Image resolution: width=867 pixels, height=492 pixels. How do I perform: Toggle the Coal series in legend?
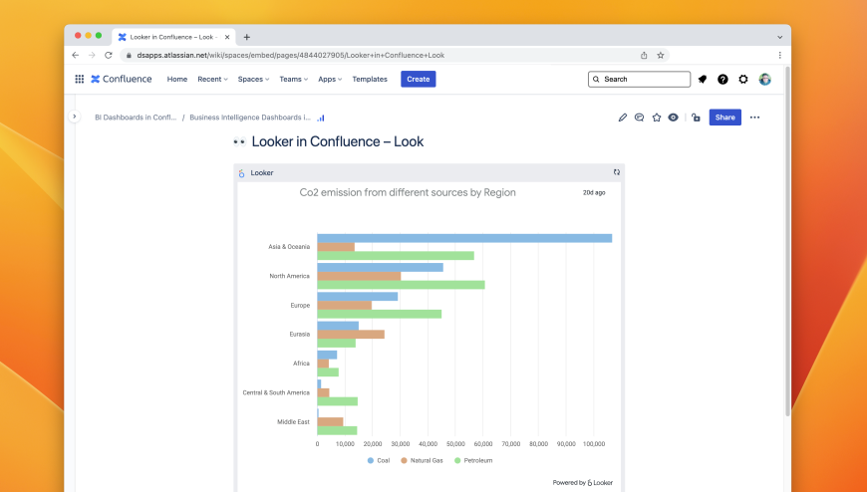point(379,460)
